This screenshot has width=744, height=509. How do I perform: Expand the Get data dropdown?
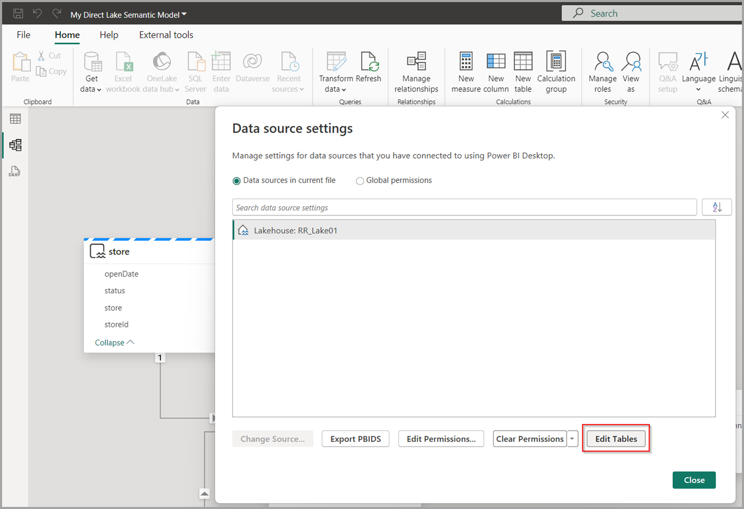[x=99, y=90]
